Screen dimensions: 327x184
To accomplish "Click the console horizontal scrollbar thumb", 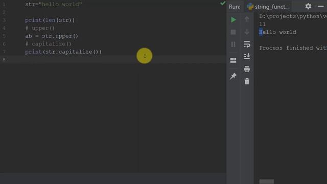I will point(267,181).
